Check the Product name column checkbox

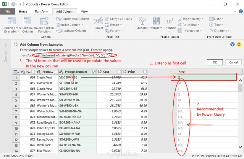pyautogui.click(x=56, y=71)
